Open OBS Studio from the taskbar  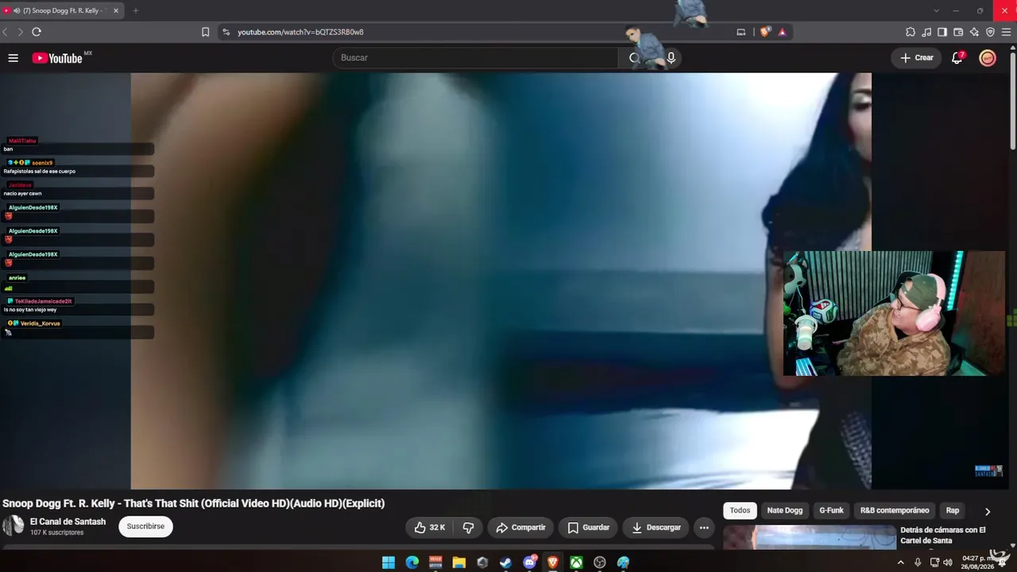coord(600,562)
